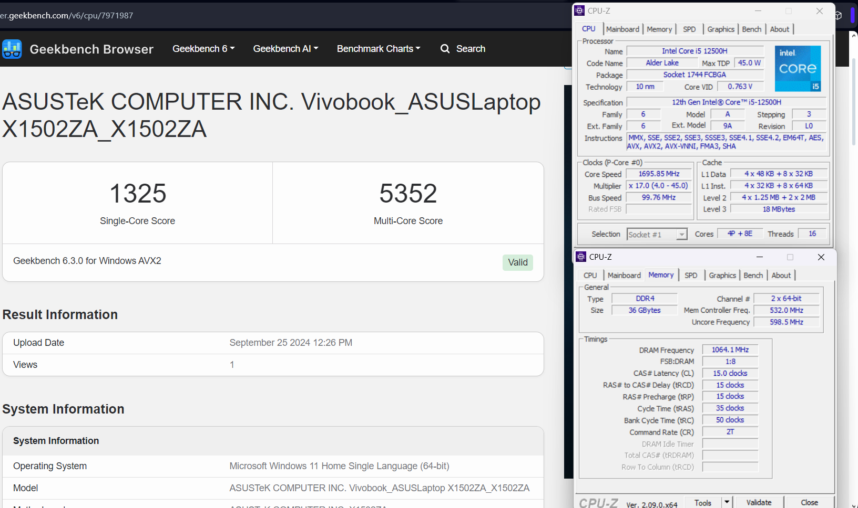
Task: Open Graphics tab in top CPU-Z window
Action: pyautogui.click(x=721, y=29)
